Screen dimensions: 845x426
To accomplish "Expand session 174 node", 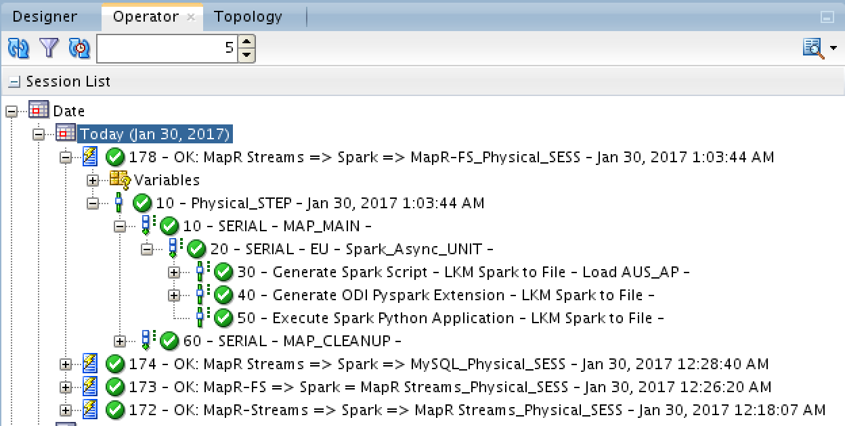I will [x=66, y=364].
